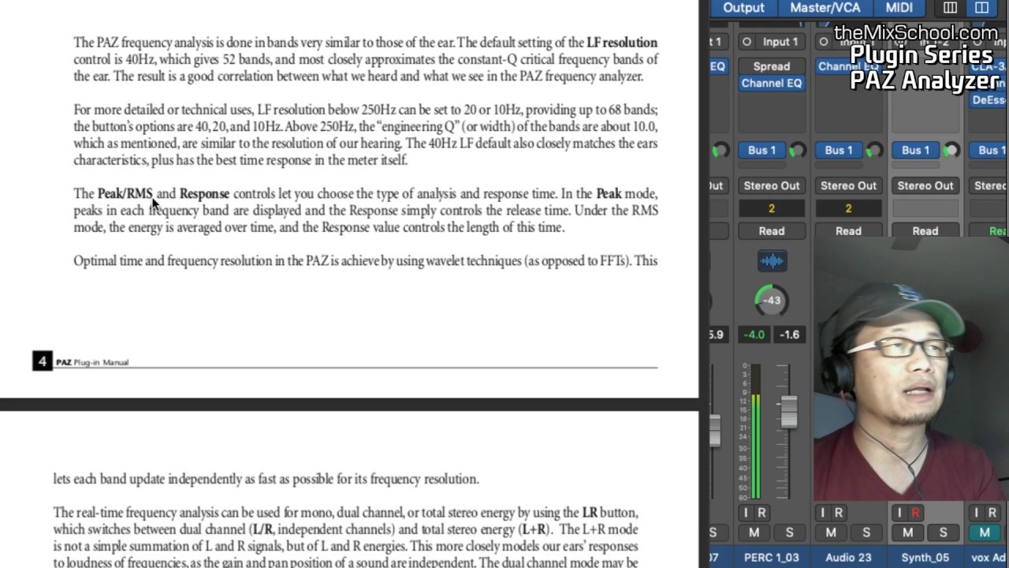Click the waveform track icon on PERC 1_03
Viewport: 1009px width, 568px height.
click(772, 261)
